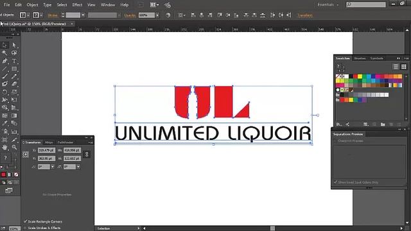The width and height of the screenshot is (411, 231).
Task: Enable the Overprint Preview checkbox
Action: [335, 141]
